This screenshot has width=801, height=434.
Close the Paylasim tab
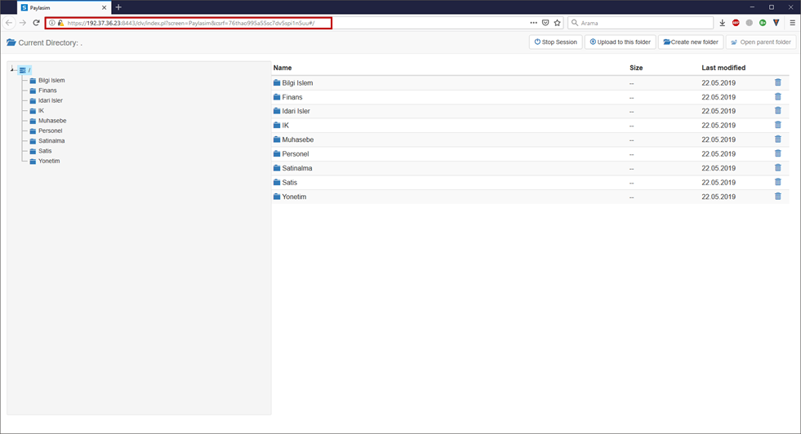[x=105, y=7]
